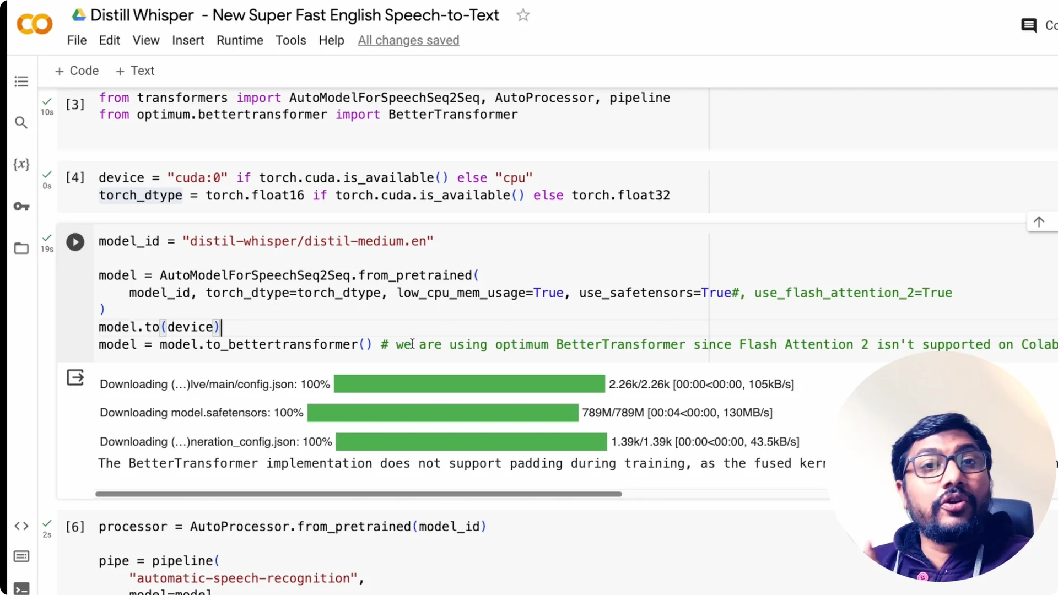Click the All changes saved link
The width and height of the screenshot is (1058, 595).
[408, 40]
